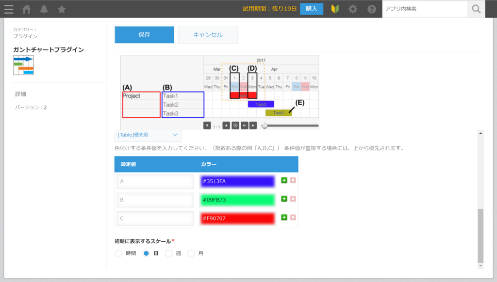Open the #F90707 red color field
497x282 pixels.
pyautogui.click(x=237, y=219)
